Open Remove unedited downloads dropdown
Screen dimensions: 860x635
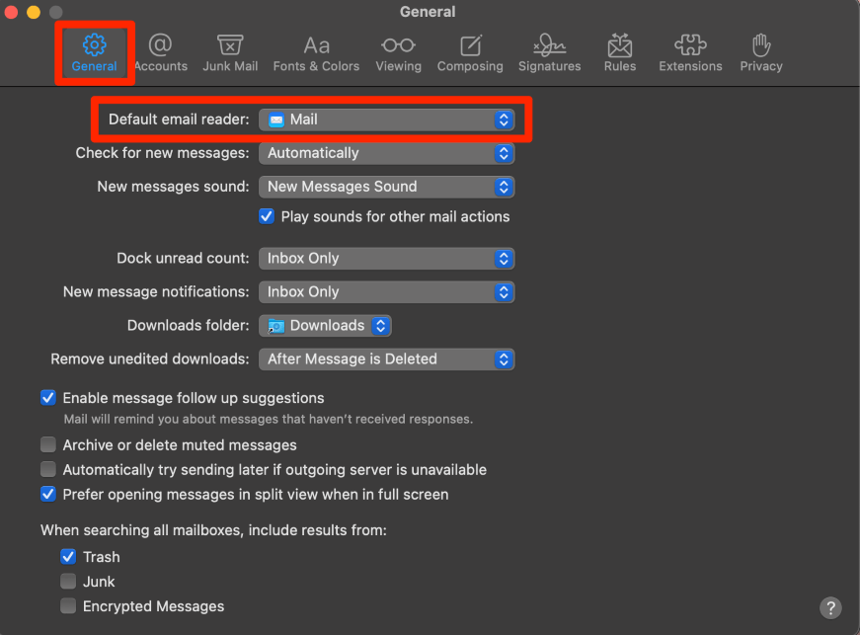pos(387,359)
